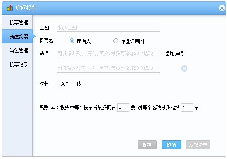227x159 pixels.
Task: Remove the second option with its delete icon
Action: click(x=184, y=68)
